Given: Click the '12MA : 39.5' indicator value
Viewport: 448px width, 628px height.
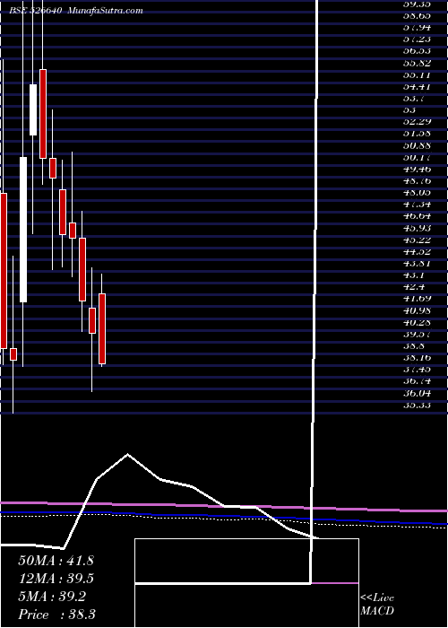Looking at the screenshot, I should (56, 579).
